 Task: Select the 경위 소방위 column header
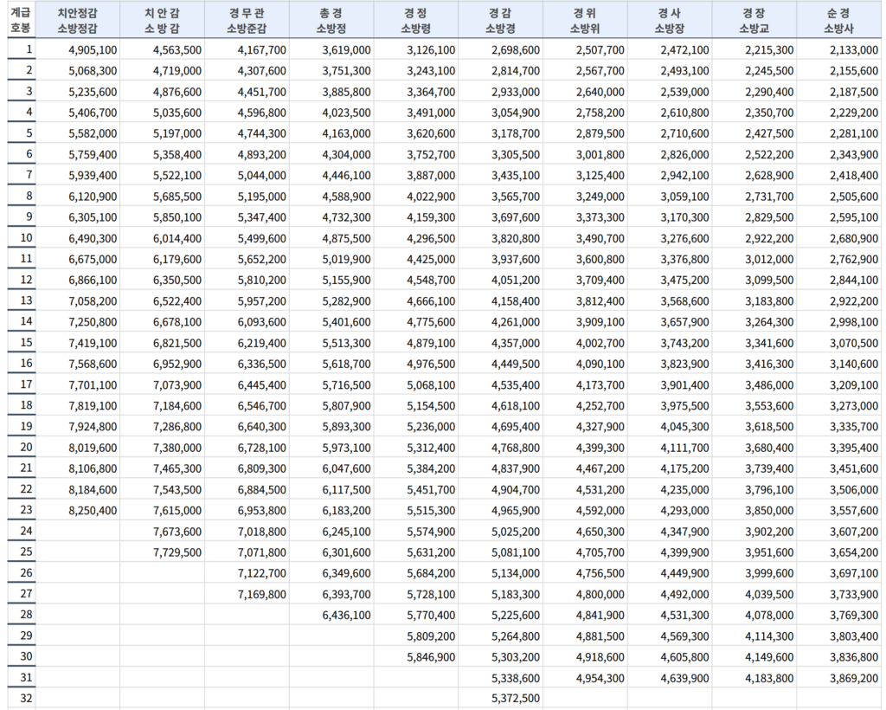[x=586, y=20]
